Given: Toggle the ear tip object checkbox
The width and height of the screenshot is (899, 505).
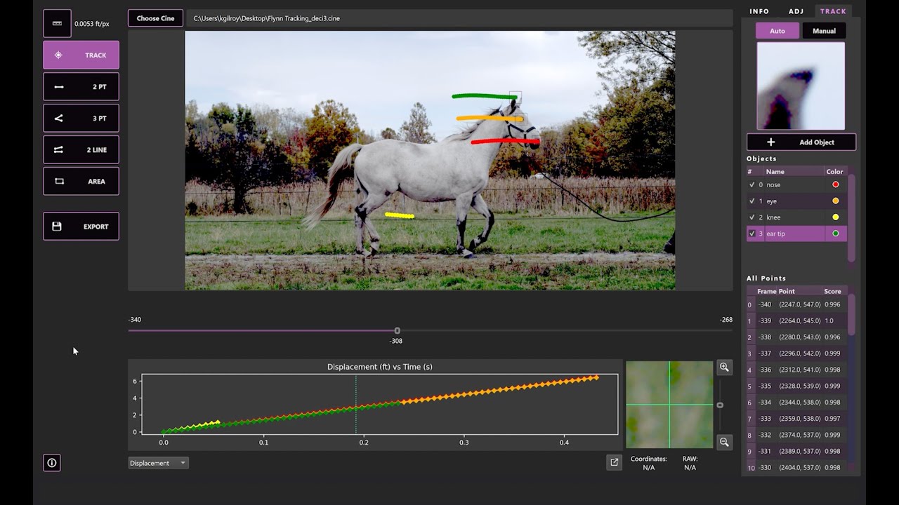Looking at the screenshot, I should point(752,234).
